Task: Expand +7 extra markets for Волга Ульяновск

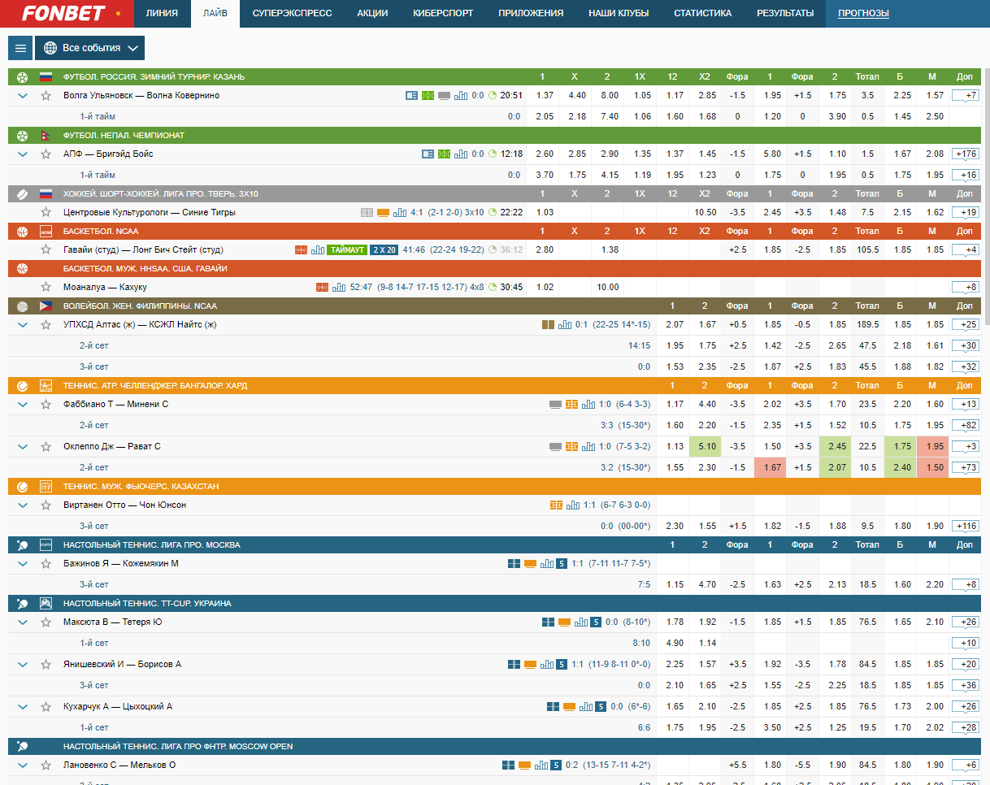Action: click(x=965, y=96)
